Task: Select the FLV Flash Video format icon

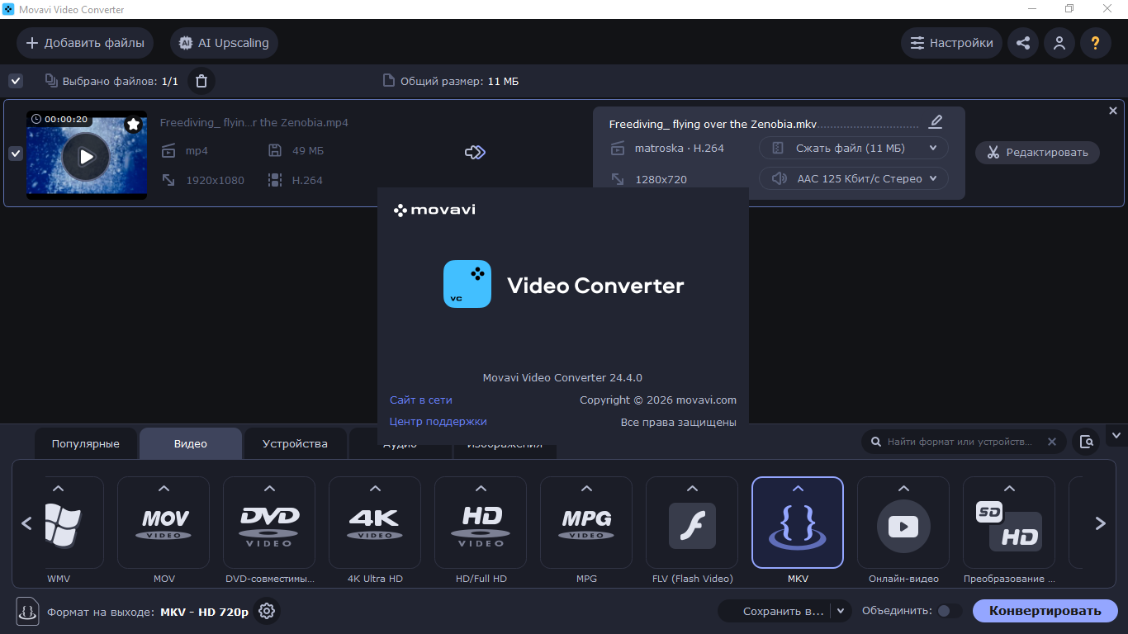Action: click(x=692, y=523)
